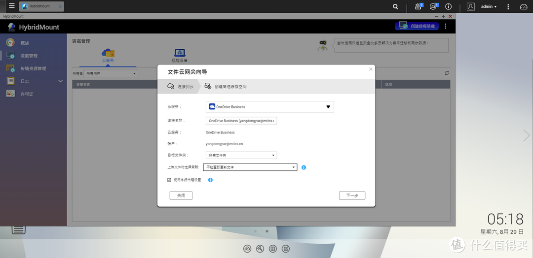The height and width of the screenshot is (258, 533).
Task: Click the 创建远程装载 button
Action: pos(417,26)
